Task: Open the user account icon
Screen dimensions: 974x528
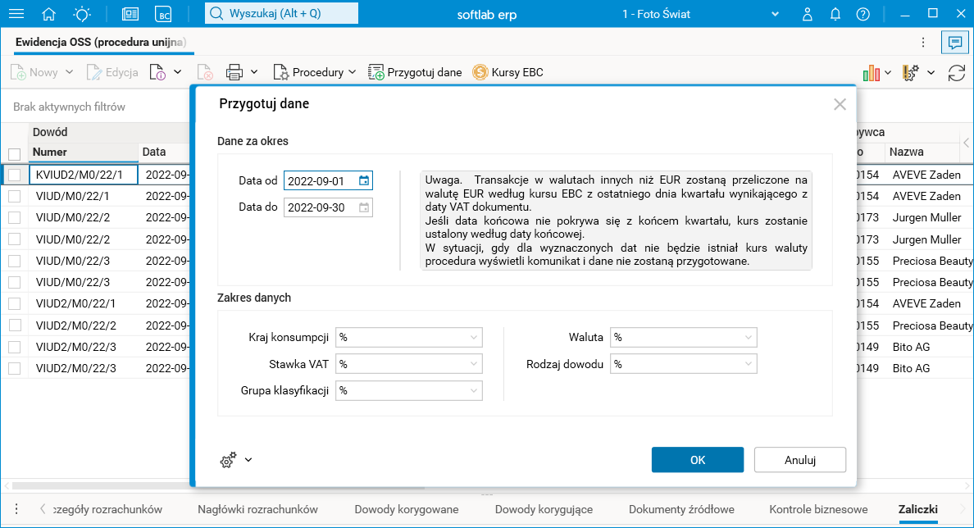Action: (807, 14)
